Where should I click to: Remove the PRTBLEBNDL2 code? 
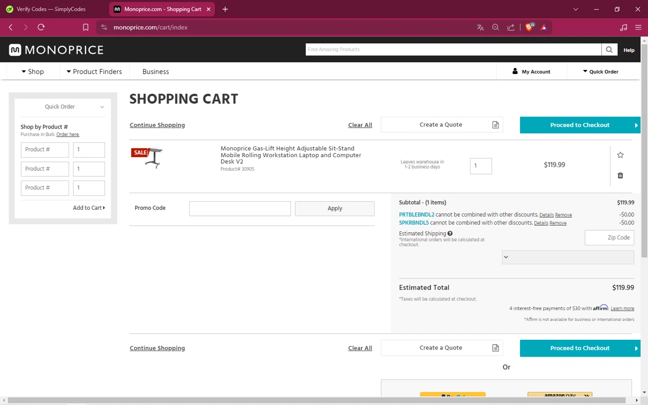(563, 215)
